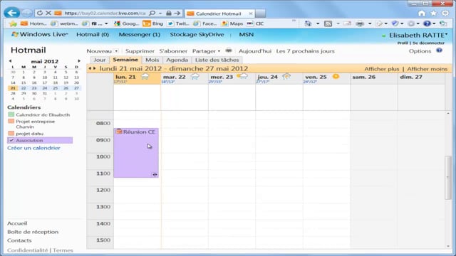456x256 pixels.
Task: Open the Partager dropdown menu
Action: [206, 51]
